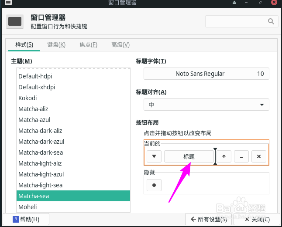Click the window manager header icon

coord(15,21)
